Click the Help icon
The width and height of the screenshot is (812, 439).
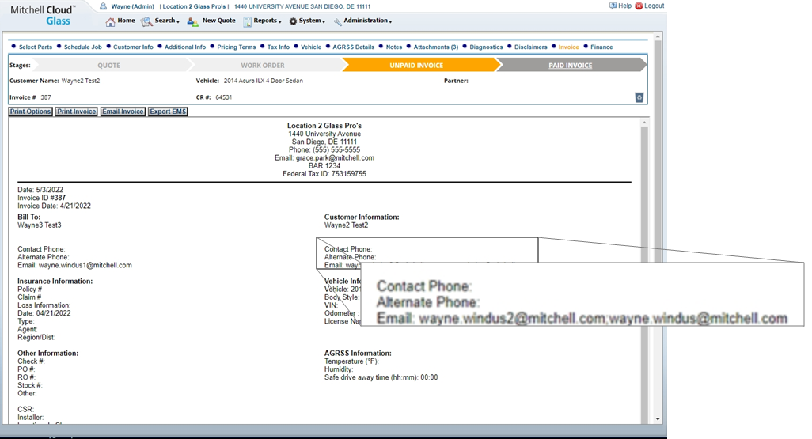click(x=613, y=6)
